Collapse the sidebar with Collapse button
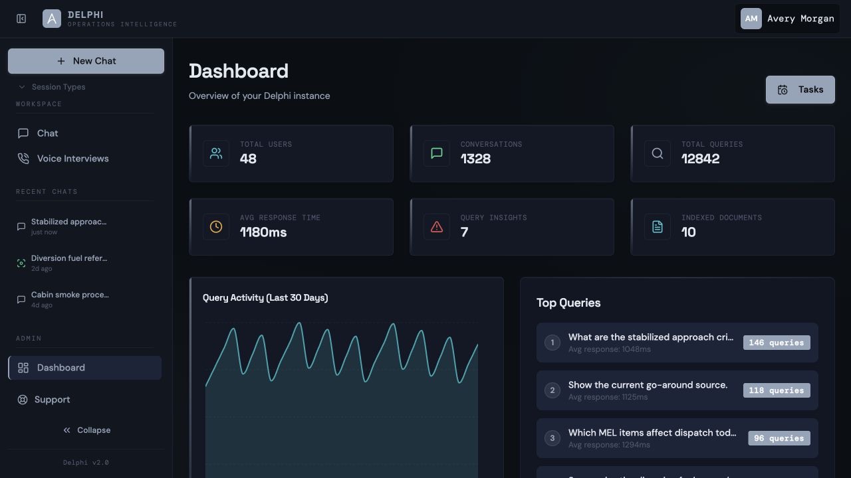Screen dimensions: 851x478 click(x=86, y=430)
